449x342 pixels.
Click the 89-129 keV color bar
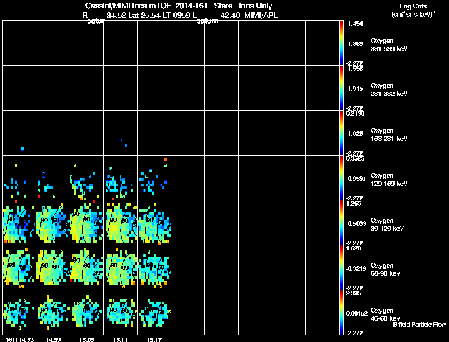[341, 223]
